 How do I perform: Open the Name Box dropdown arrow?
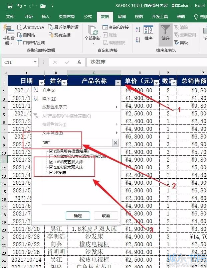[x=35, y=62]
